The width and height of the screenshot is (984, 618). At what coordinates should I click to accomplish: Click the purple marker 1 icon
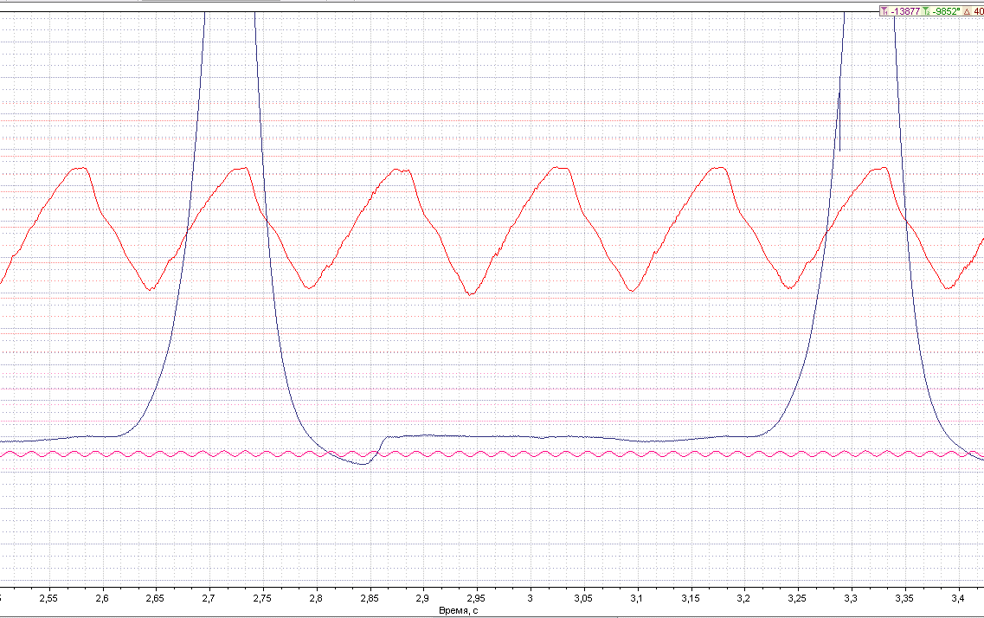click(884, 11)
